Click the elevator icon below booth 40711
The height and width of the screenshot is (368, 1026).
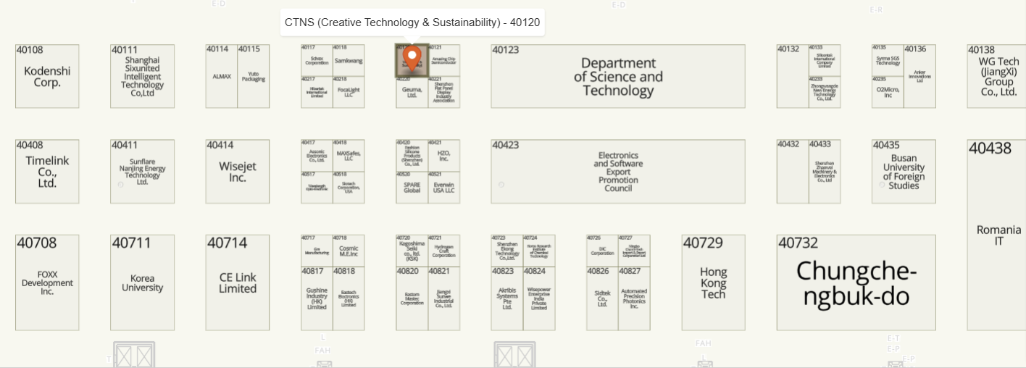[x=134, y=355]
